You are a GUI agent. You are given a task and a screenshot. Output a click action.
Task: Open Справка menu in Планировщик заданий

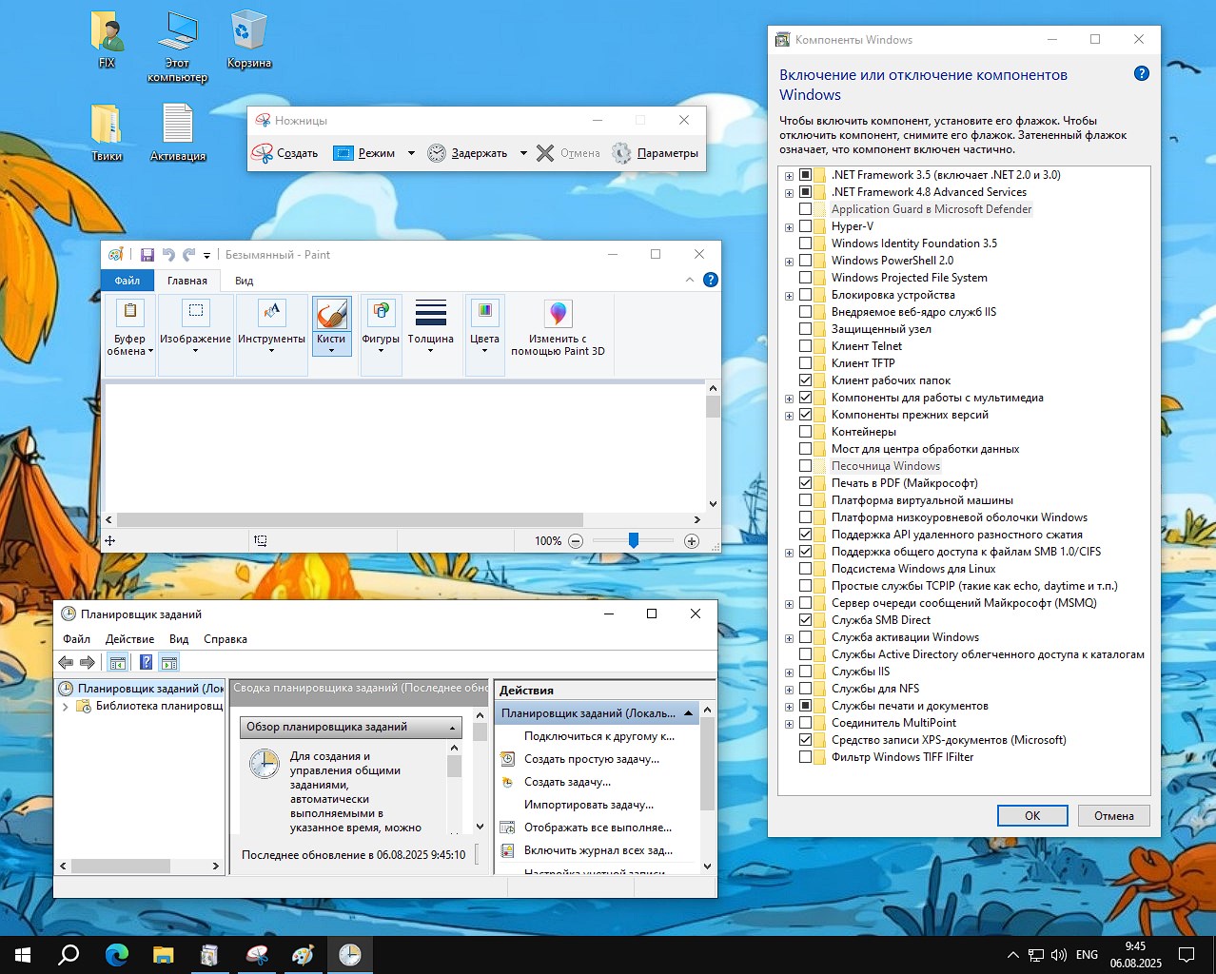(x=226, y=639)
